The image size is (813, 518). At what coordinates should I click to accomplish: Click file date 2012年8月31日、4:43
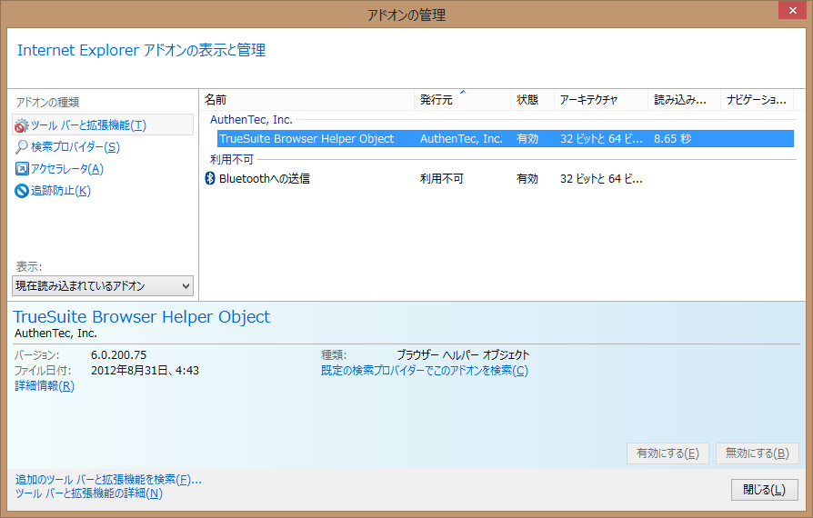click(146, 371)
